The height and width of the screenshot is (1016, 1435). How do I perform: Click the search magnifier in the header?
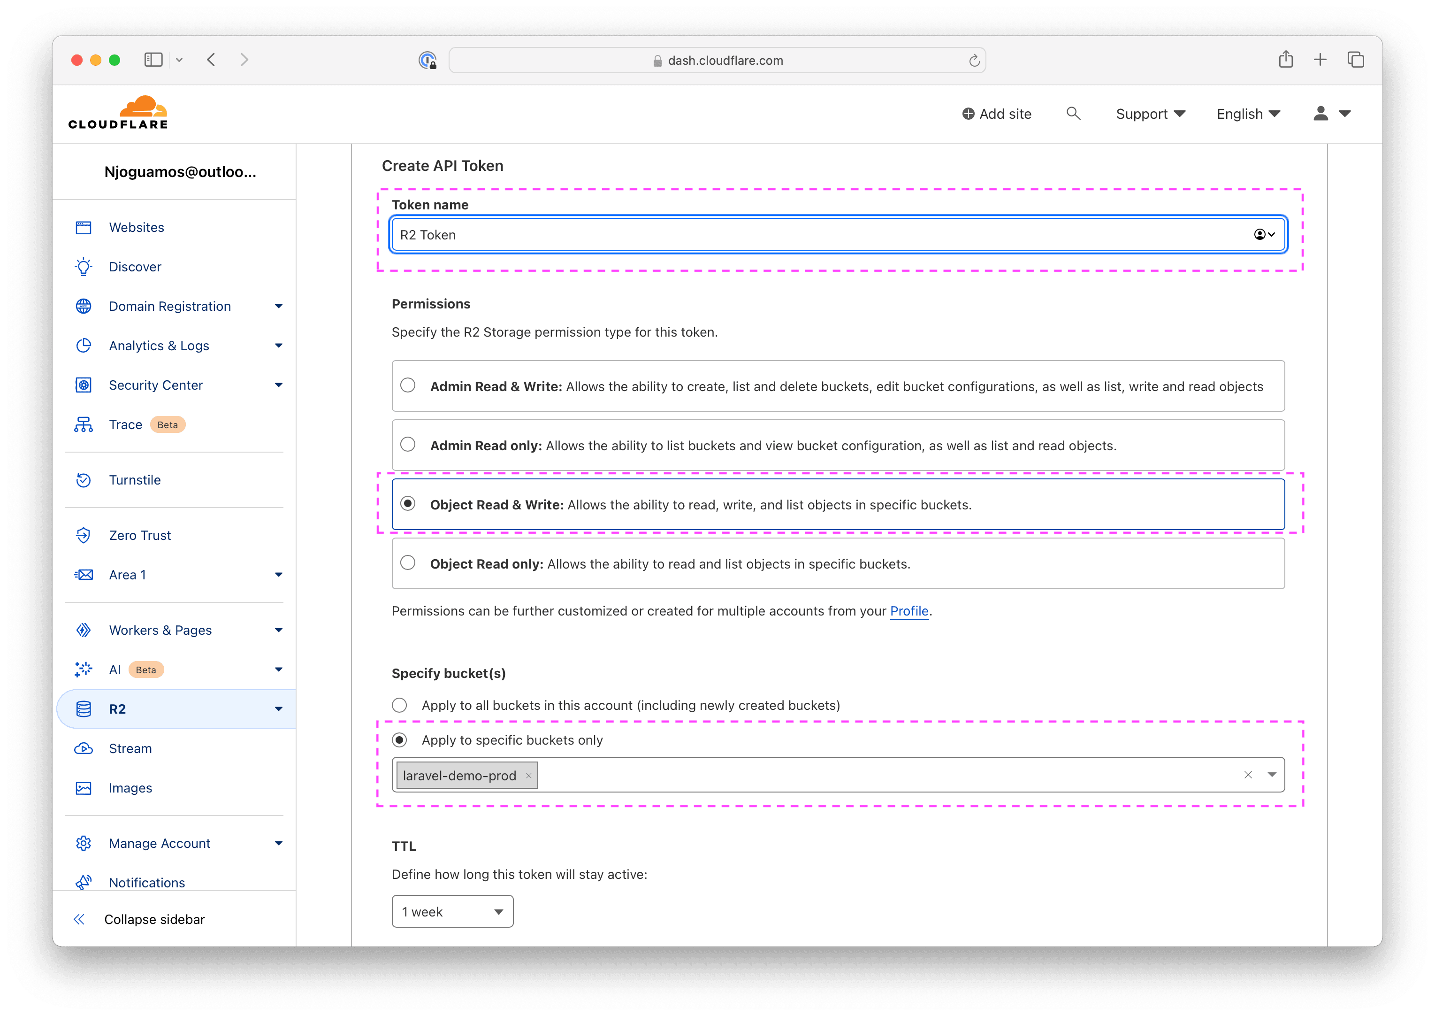tap(1073, 113)
